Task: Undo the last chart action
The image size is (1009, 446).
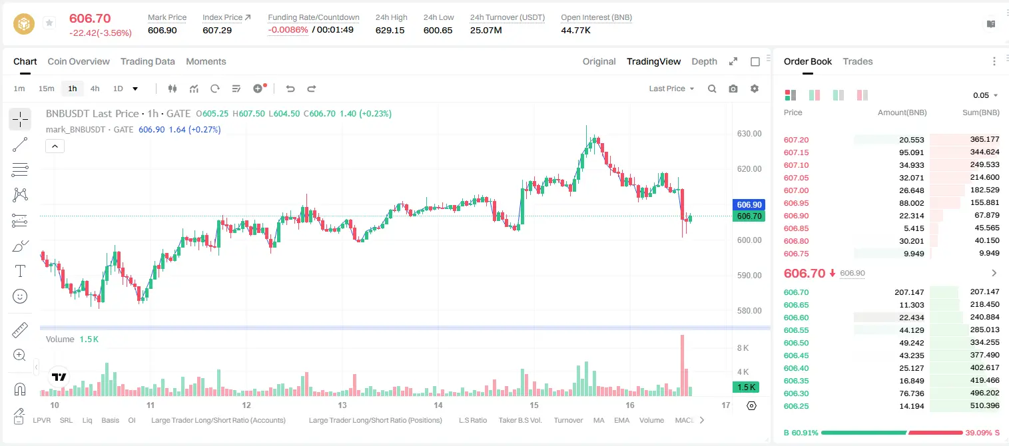Action: click(290, 89)
